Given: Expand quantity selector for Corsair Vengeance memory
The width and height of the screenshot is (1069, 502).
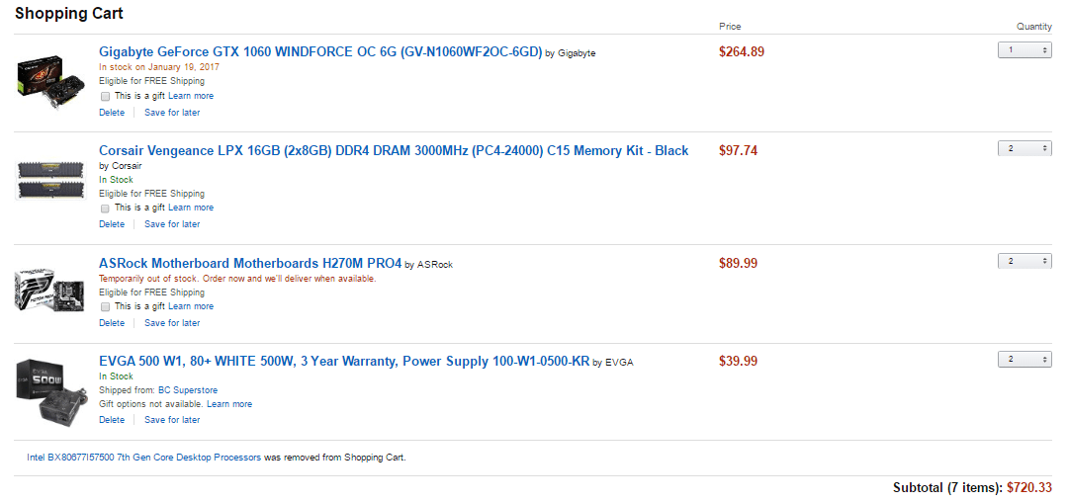Looking at the screenshot, I should coord(1024,148).
